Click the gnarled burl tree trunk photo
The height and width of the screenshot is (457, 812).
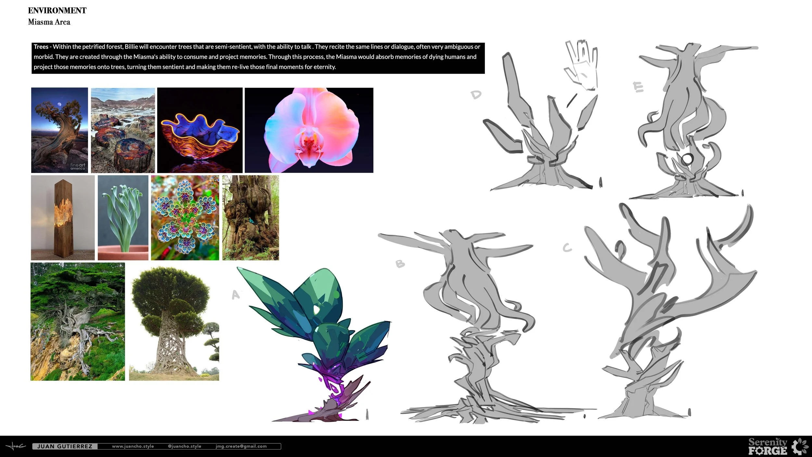[250, 217]
